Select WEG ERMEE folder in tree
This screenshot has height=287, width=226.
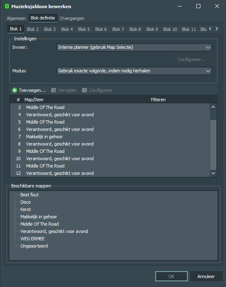[x=33, y=239]
